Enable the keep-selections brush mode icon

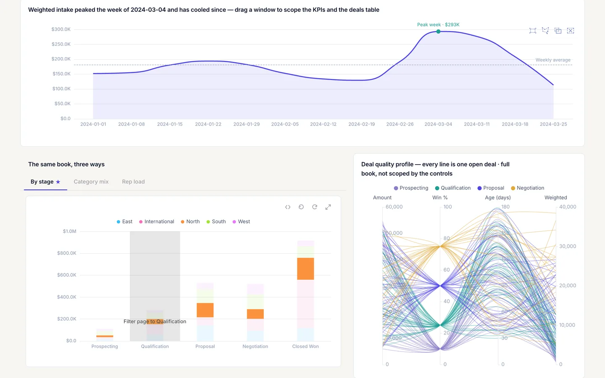558,31
